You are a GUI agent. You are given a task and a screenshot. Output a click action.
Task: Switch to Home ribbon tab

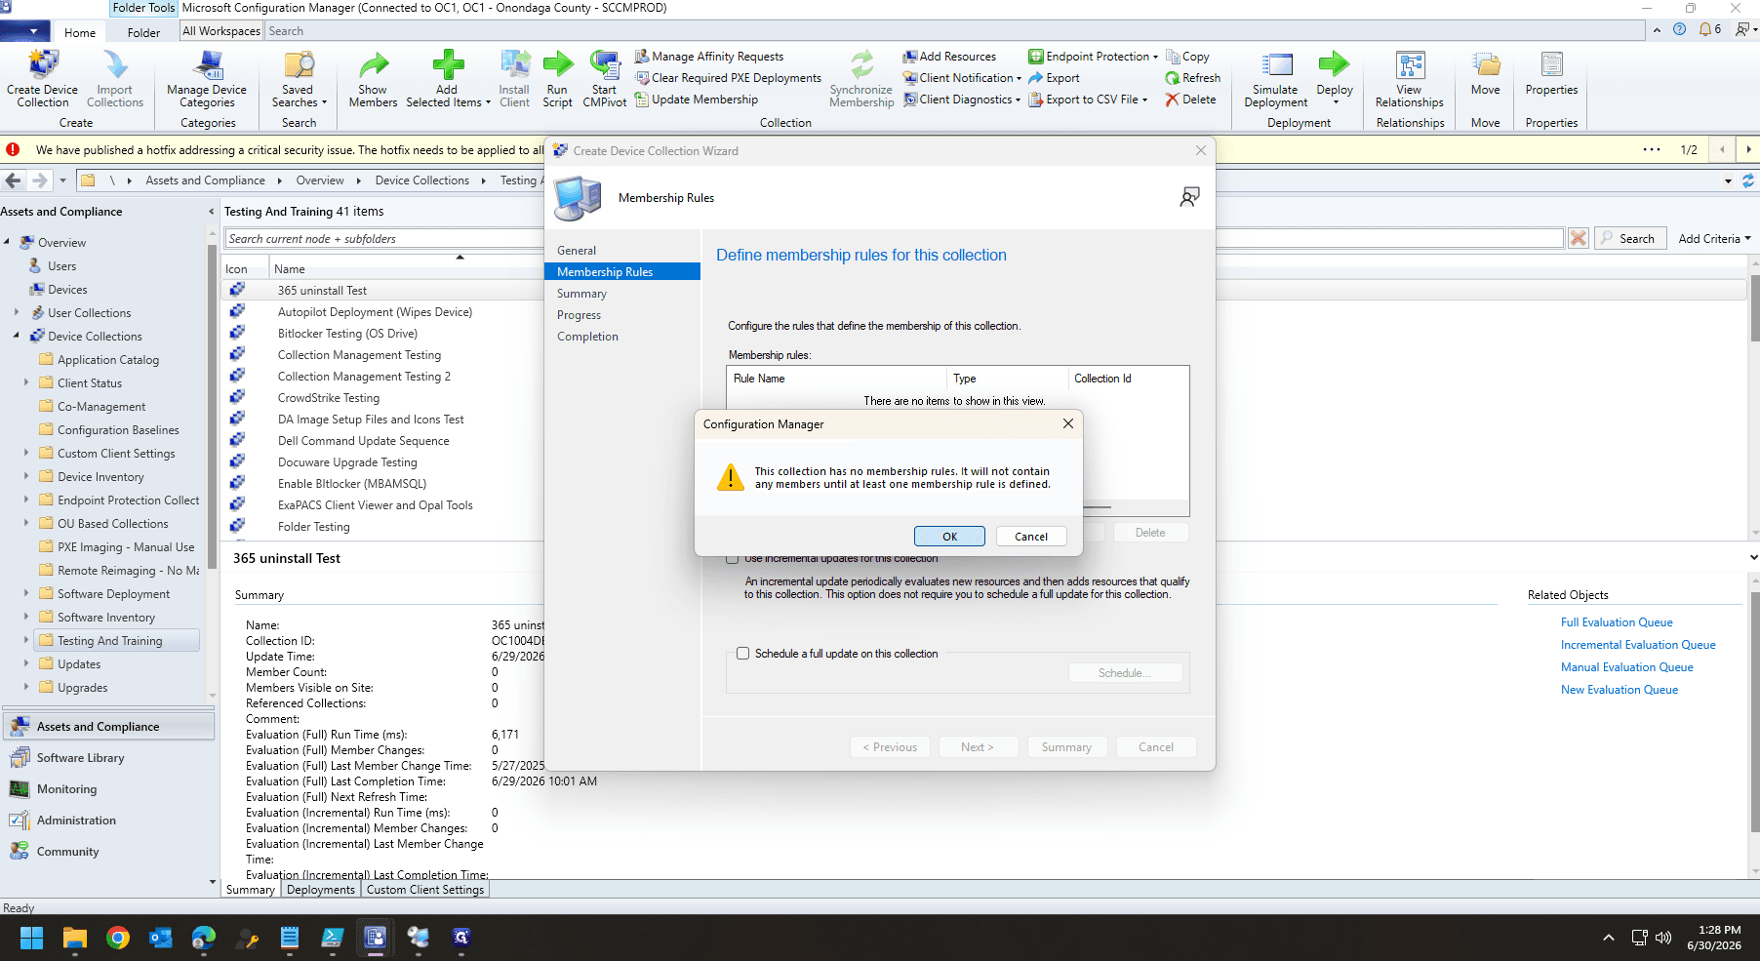click(80, 32)
